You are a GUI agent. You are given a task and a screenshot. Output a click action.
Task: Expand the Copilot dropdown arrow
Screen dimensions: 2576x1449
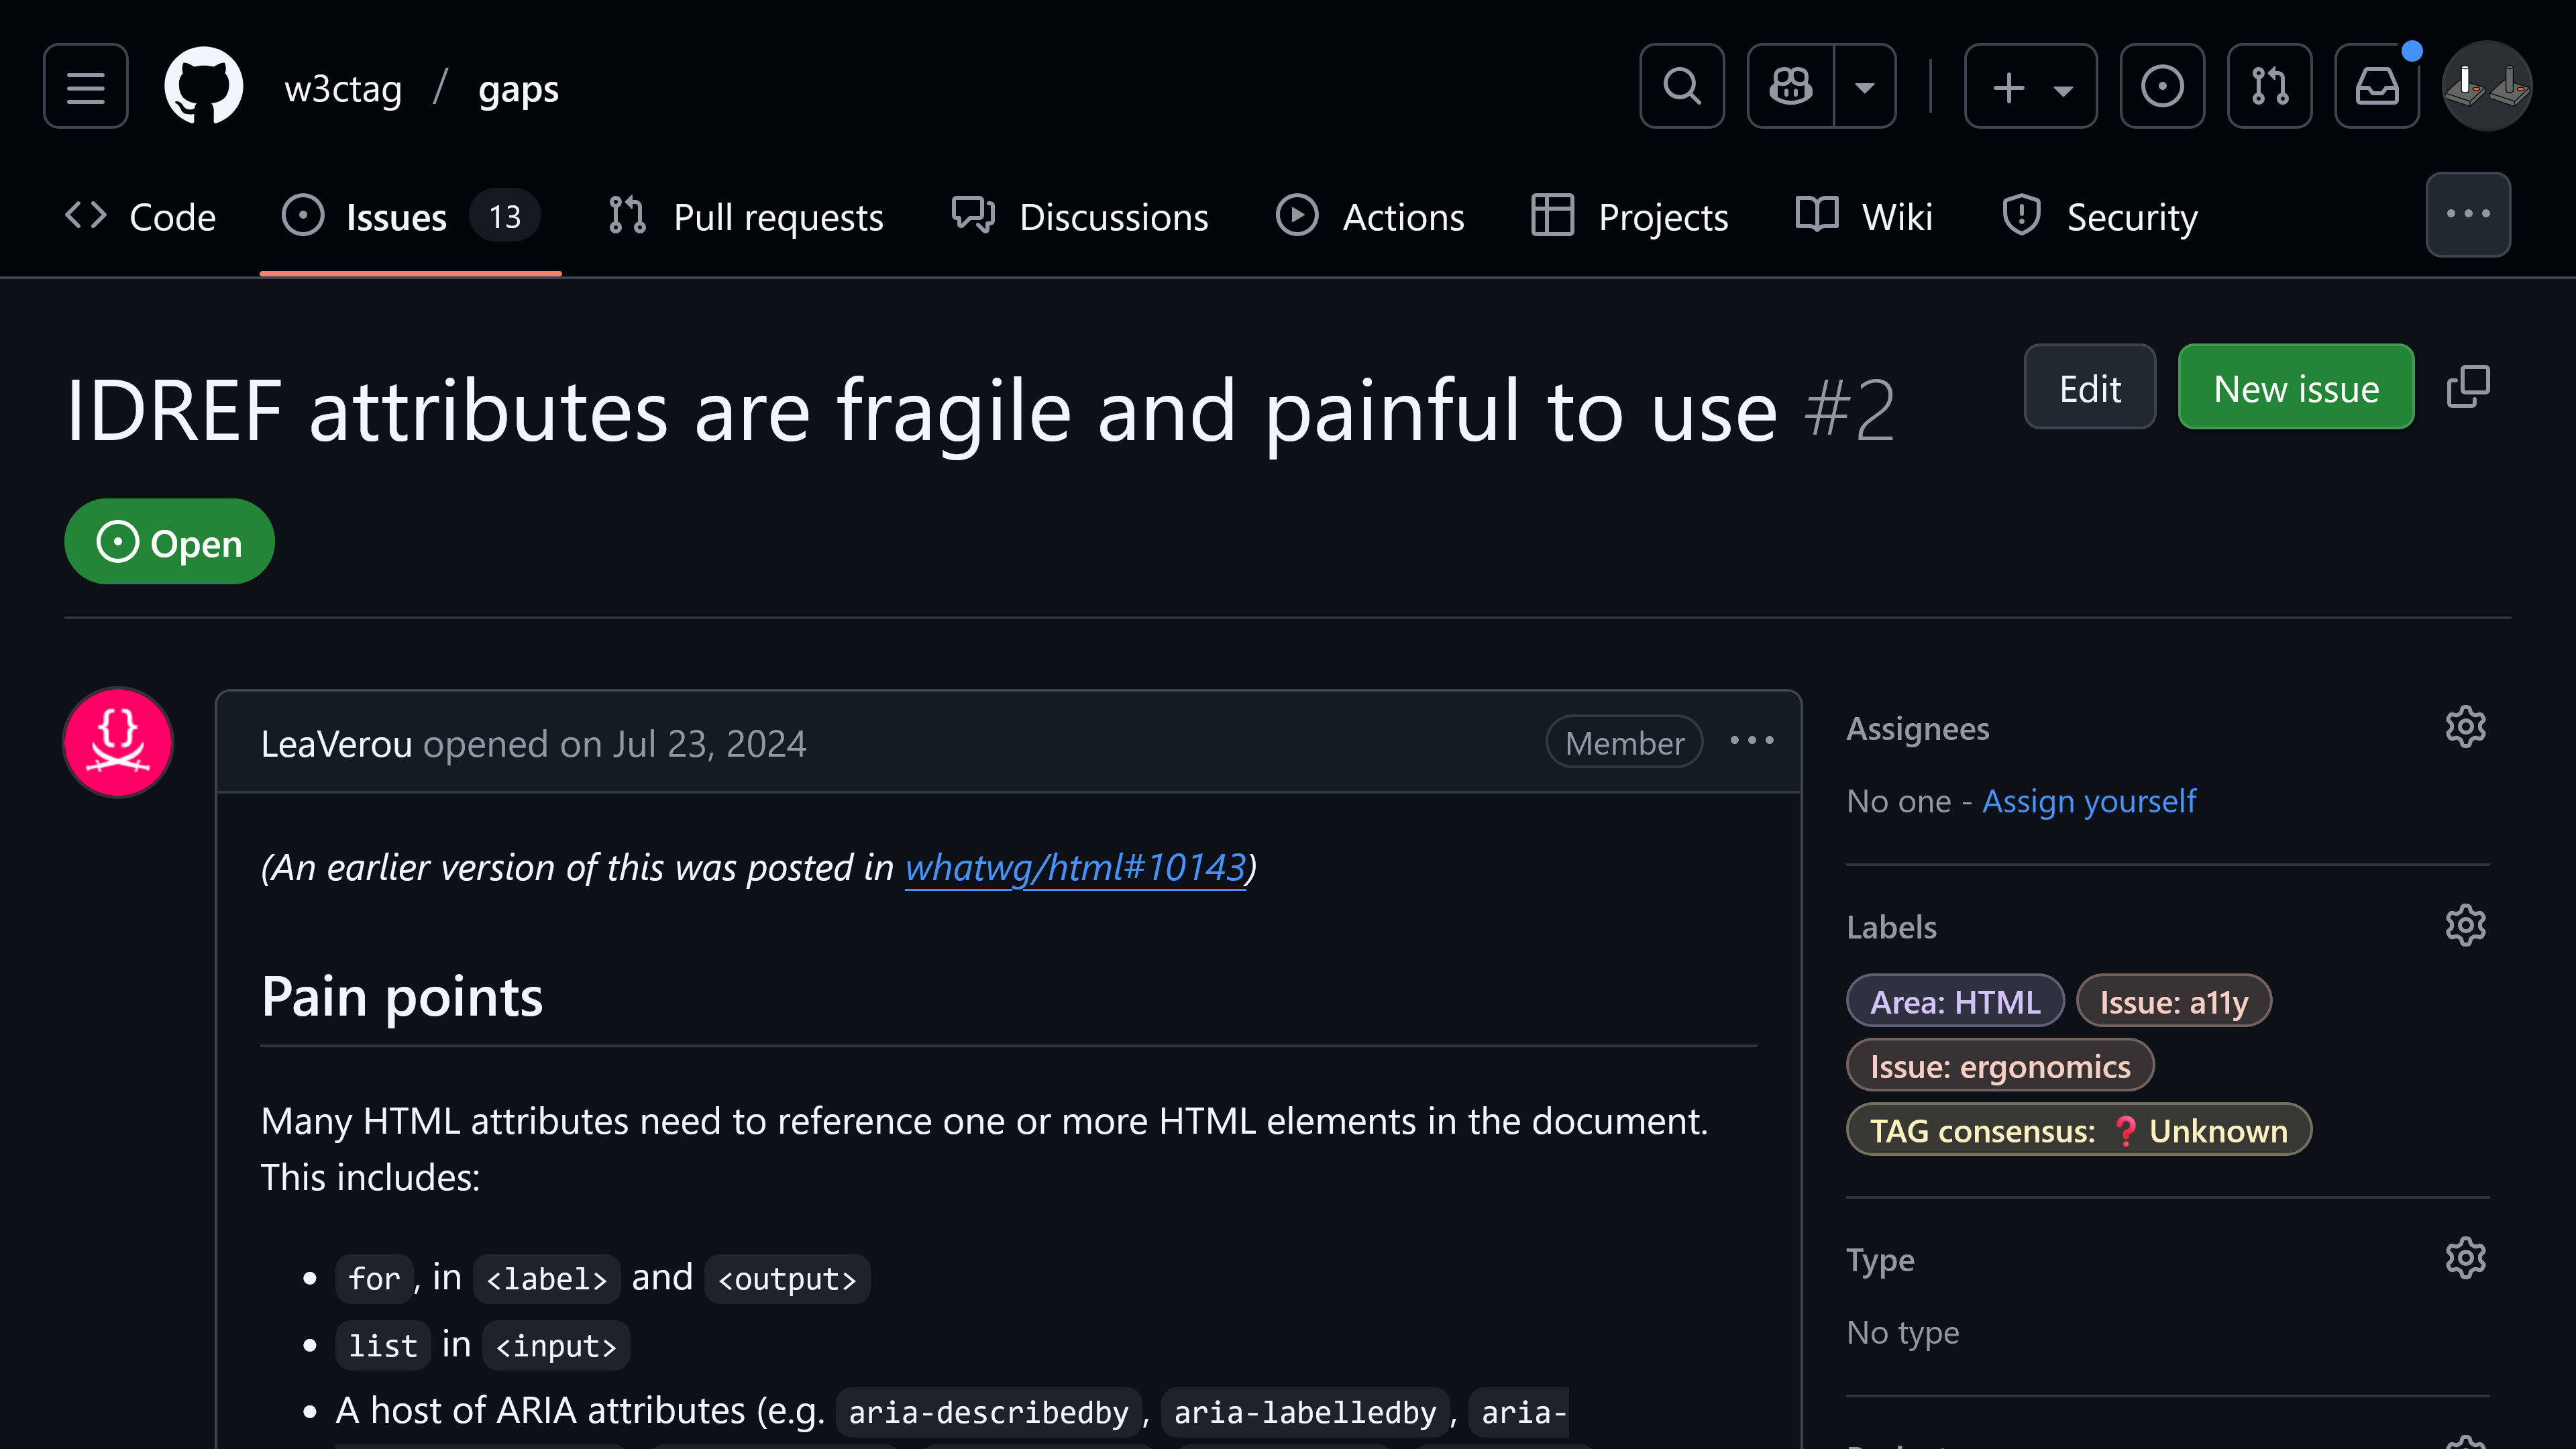(x=1865, y=86)
